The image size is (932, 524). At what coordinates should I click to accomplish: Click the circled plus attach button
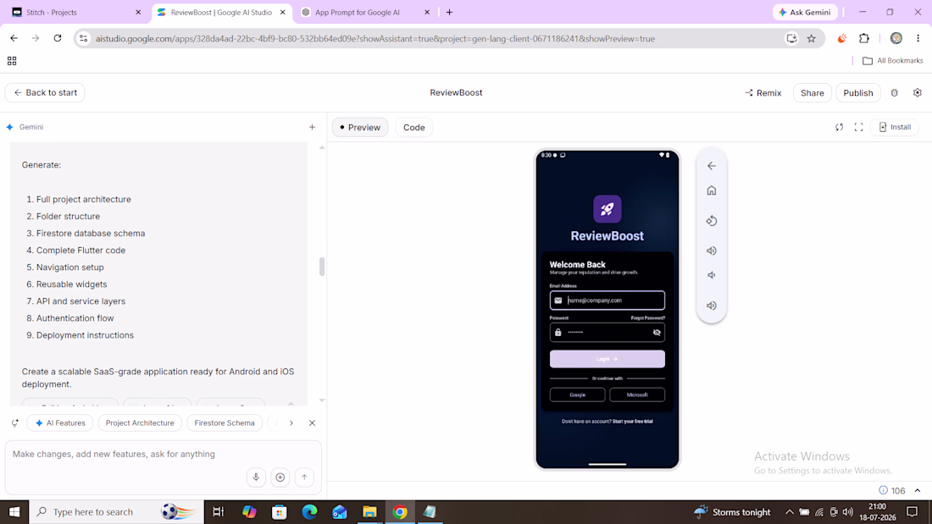click(280, 477)
